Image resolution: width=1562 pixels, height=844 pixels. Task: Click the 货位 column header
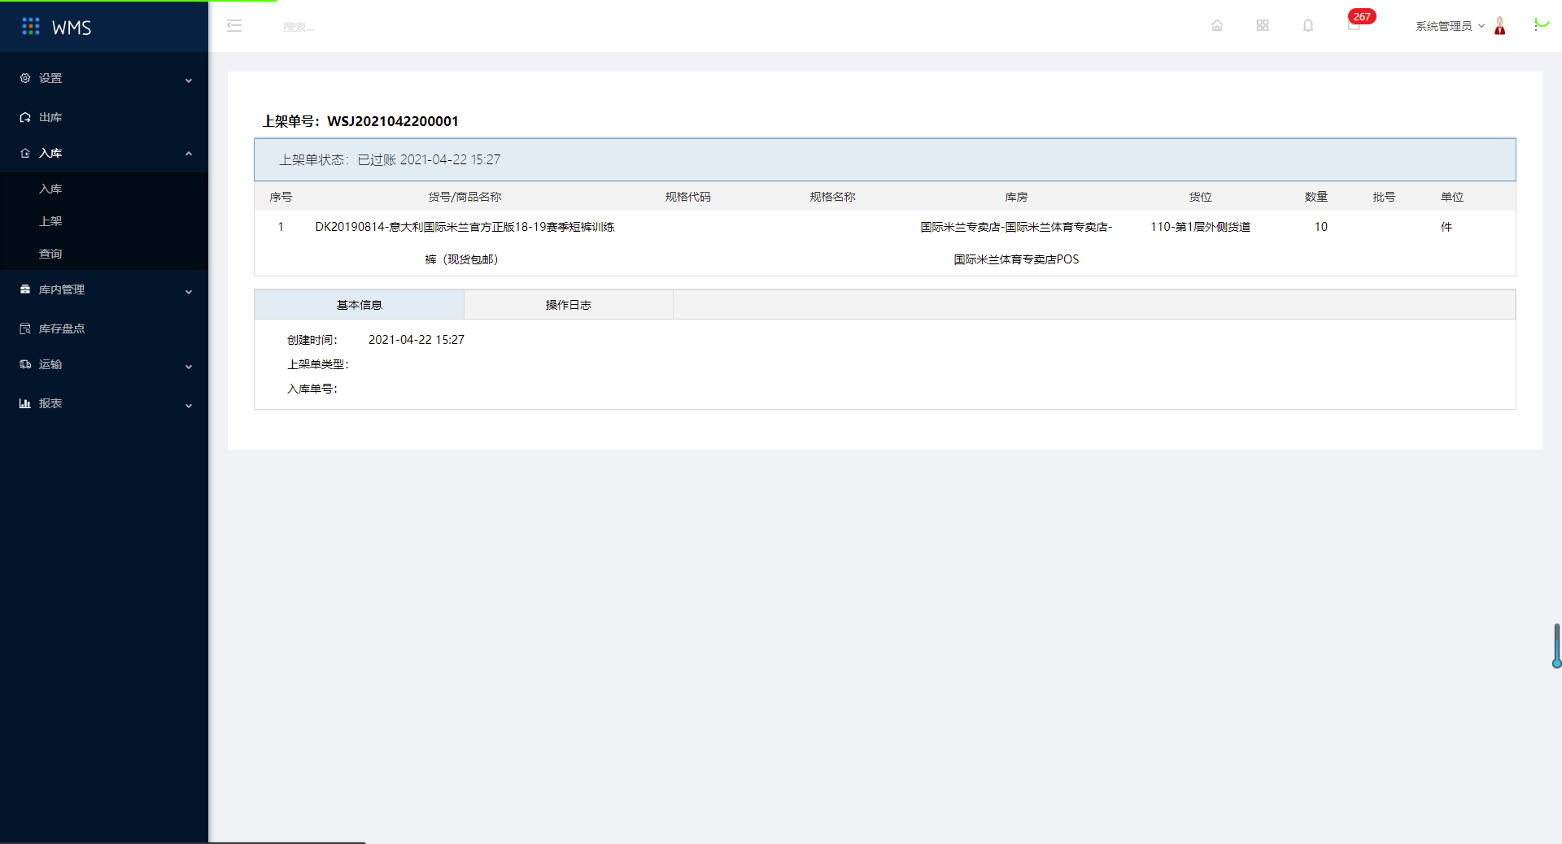click(1200, 197)
